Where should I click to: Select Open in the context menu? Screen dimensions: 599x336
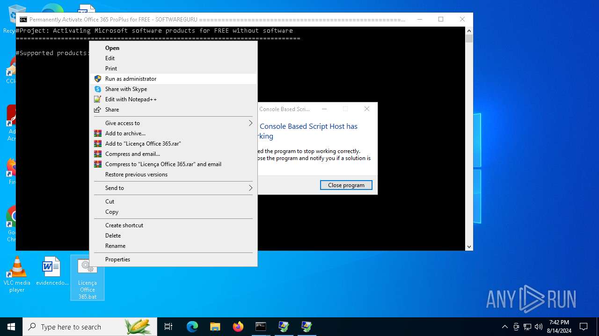click(x=173, y=48)
